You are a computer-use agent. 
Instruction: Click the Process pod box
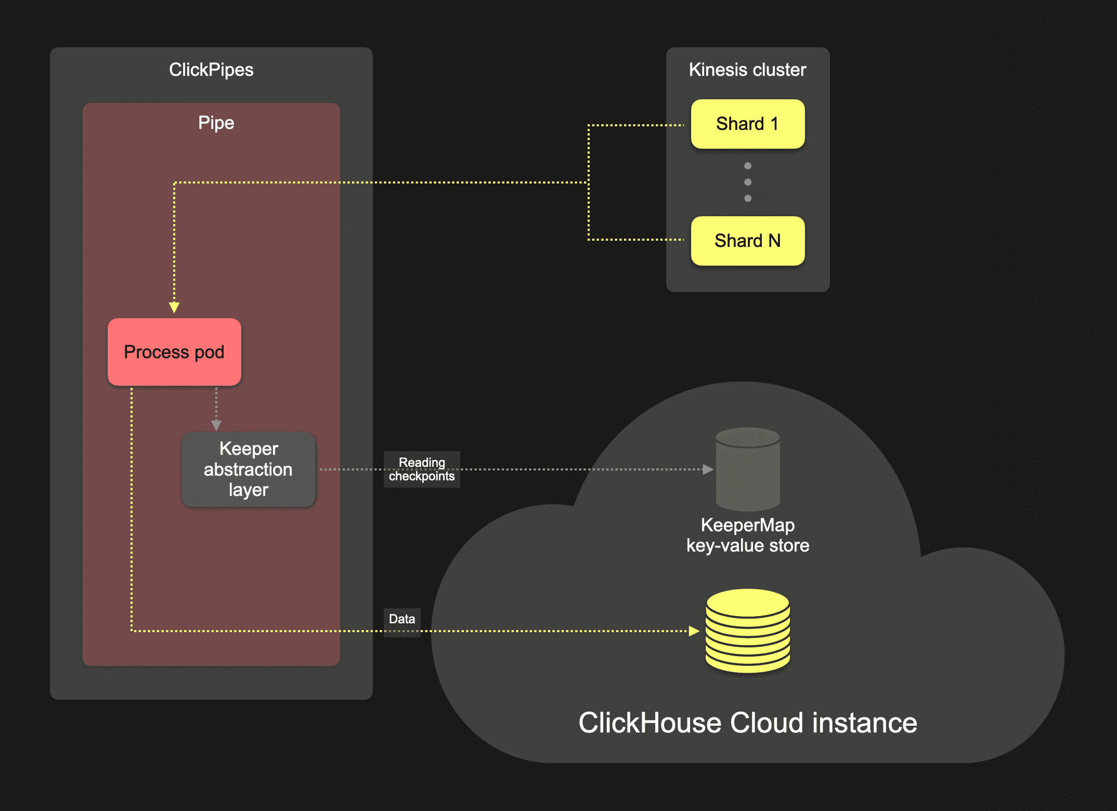point(174,352)
